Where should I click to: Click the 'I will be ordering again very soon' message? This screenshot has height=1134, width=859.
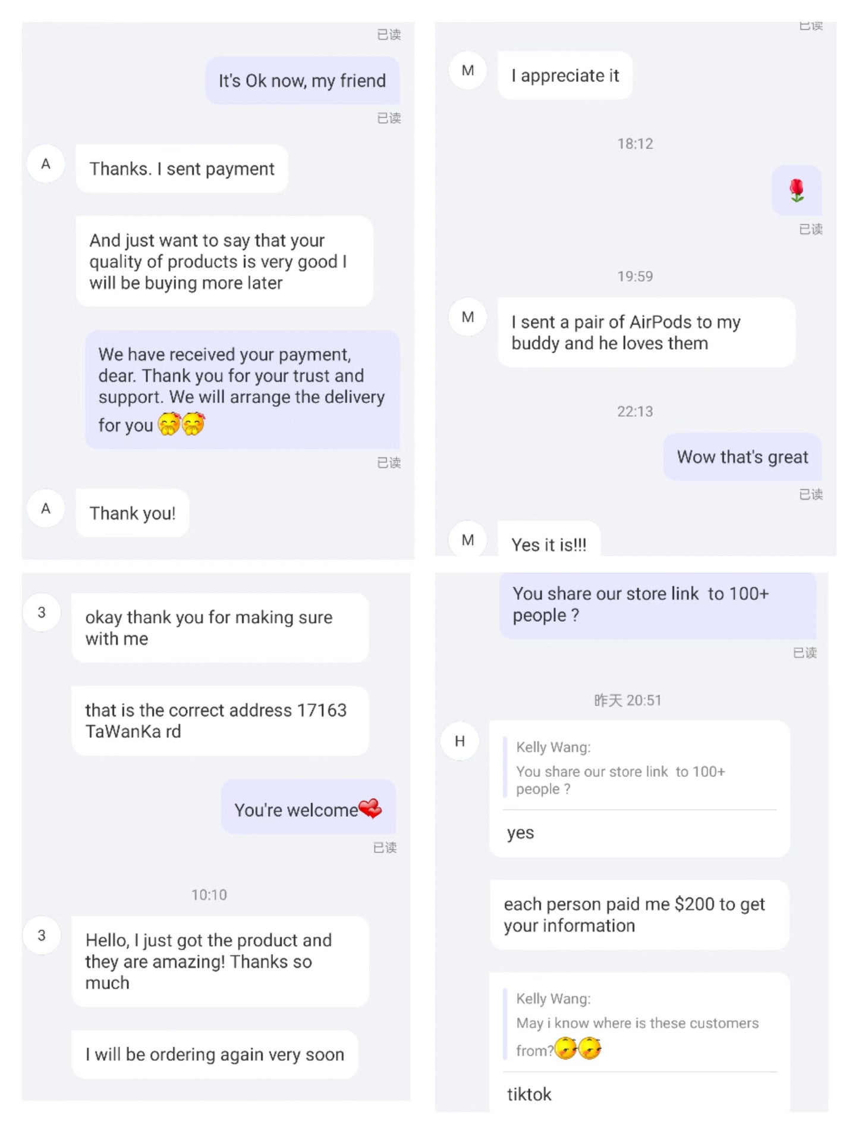pos(215,1055)
